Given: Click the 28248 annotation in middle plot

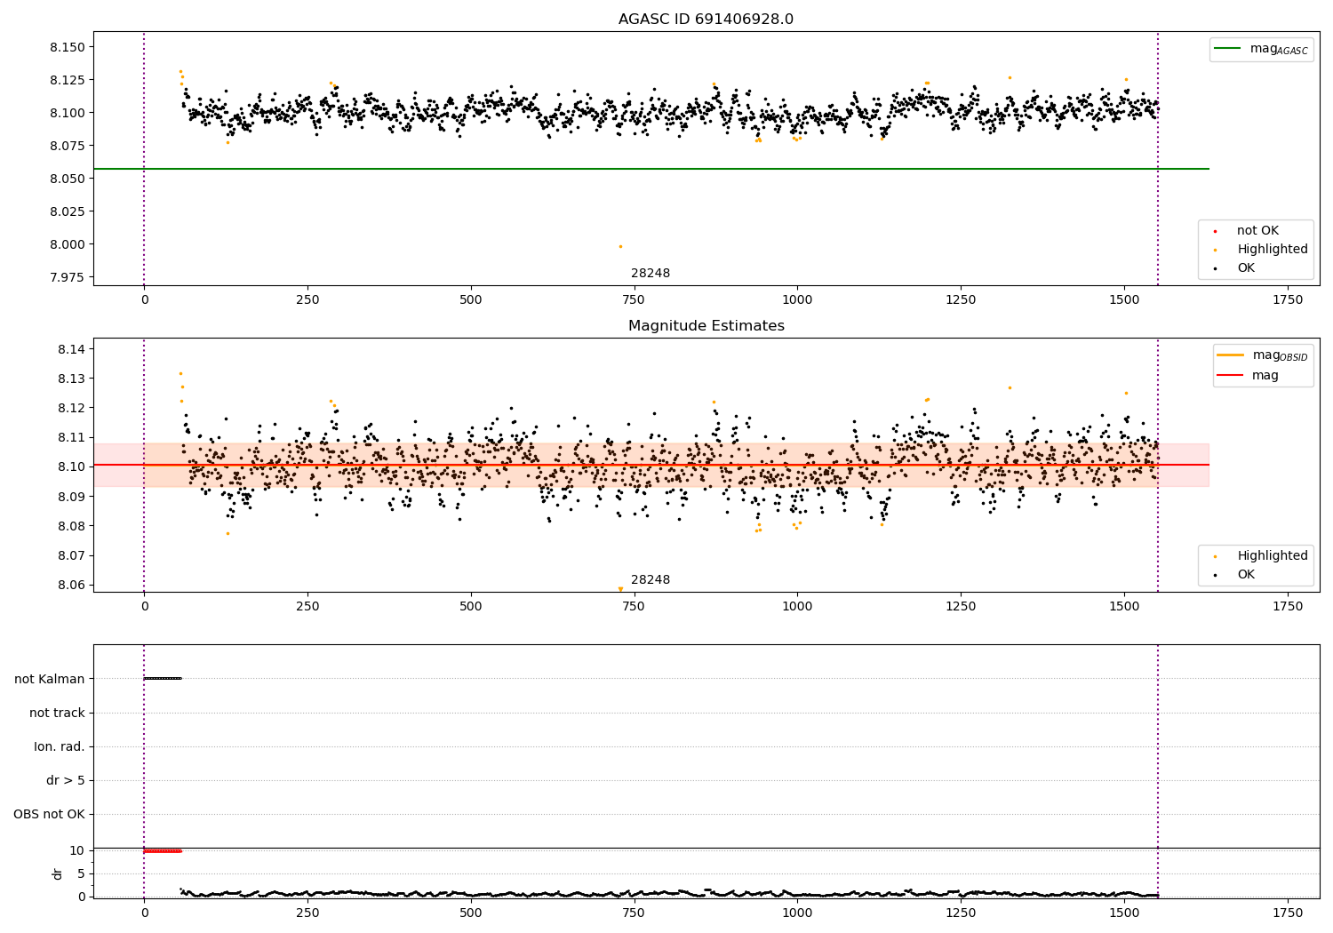Looking at the screenshot, I should point(651,580).
